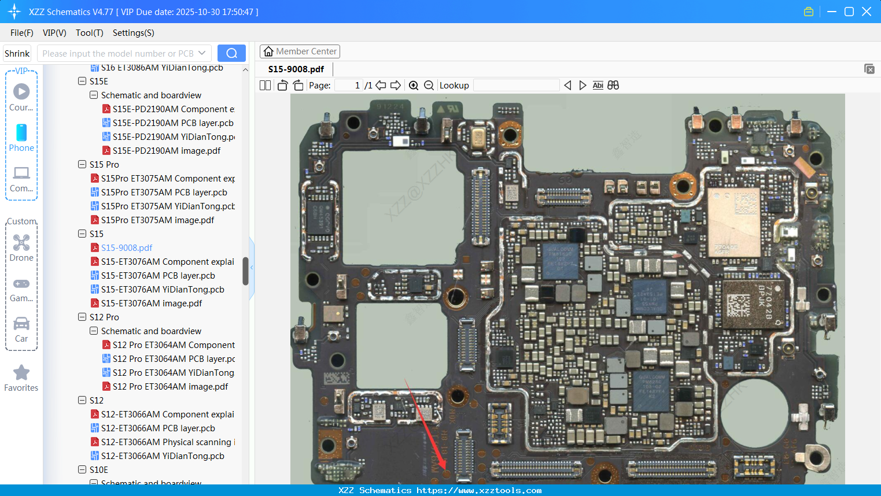This screenshot has width=881, height=496.
Task: Open S15-ET3076AM YiDianTong.pcb
Action: (x=163, y=290)
